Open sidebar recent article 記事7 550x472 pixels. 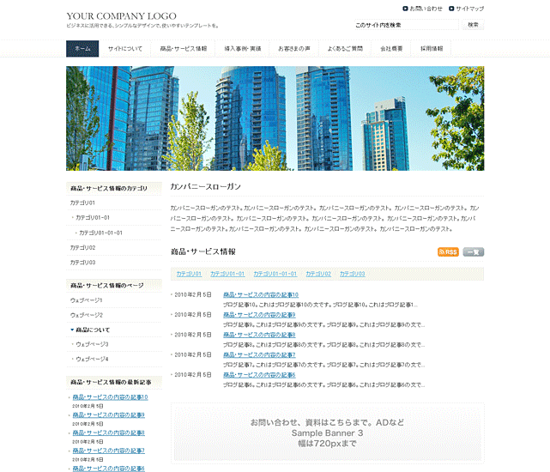(x=108, y=451)
